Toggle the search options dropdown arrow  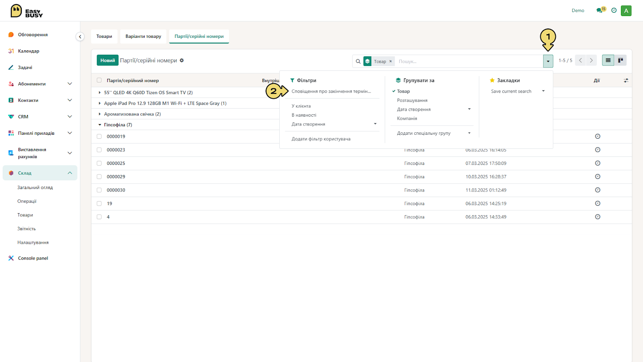point(548,61)
